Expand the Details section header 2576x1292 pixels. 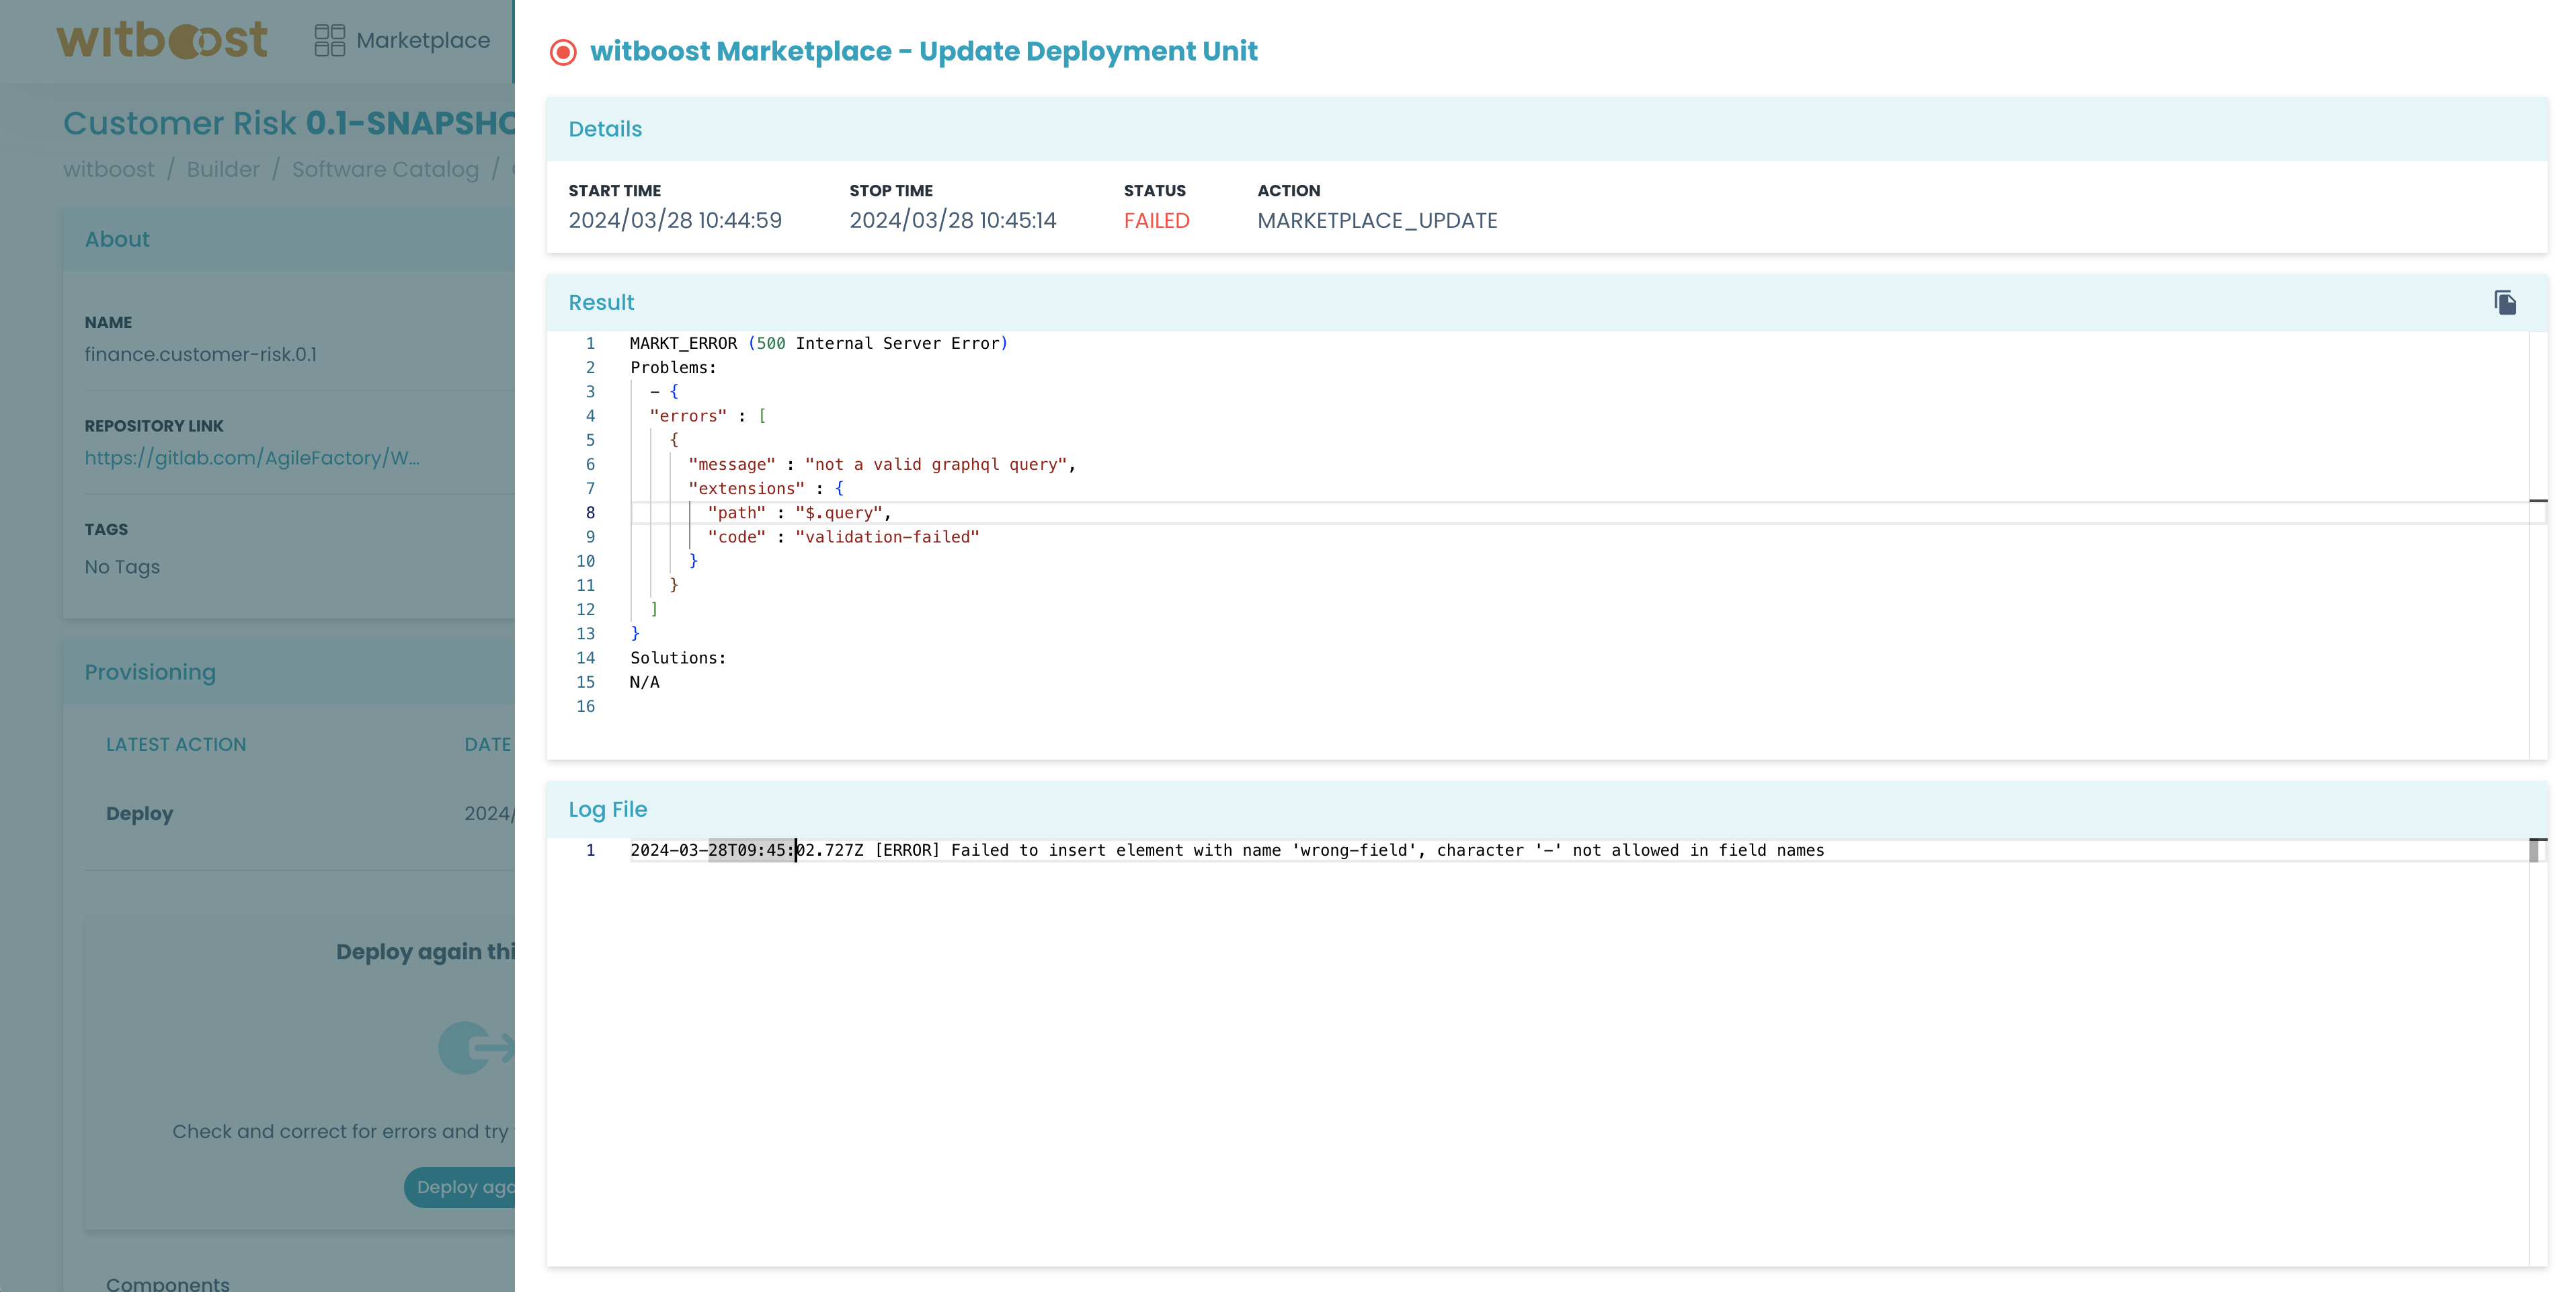[x=604, y=128]
